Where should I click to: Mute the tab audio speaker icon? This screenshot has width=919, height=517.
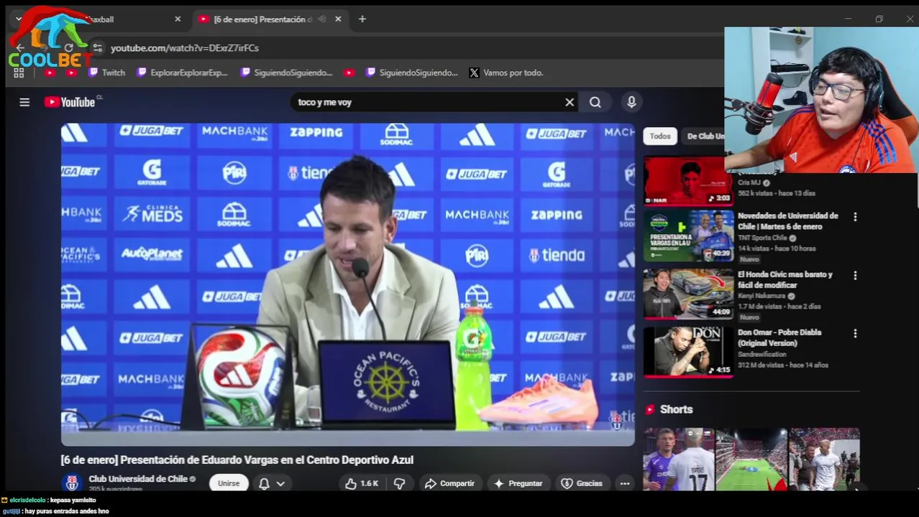click(x=321, y=19)
